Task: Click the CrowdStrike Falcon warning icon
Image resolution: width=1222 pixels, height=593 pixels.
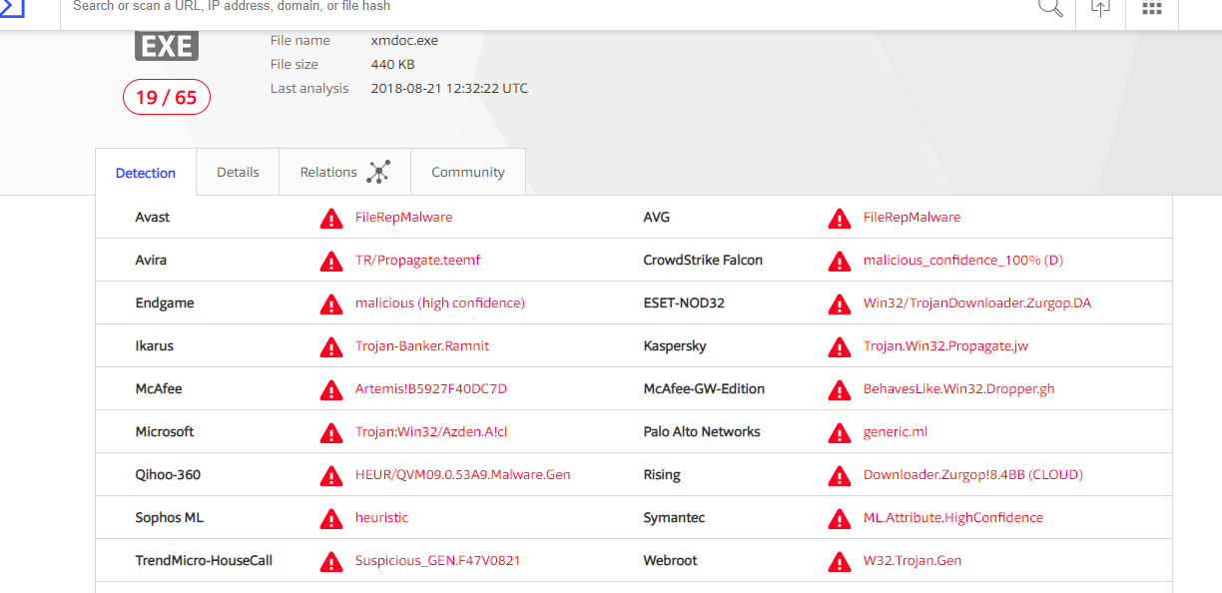Action: pyautogui.click(x=840, y=261)
